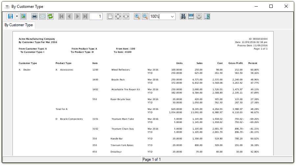Fit whole page to window icon
This screenshot has width=297, height=166.
pyautogui.click(x=118, y=16)
